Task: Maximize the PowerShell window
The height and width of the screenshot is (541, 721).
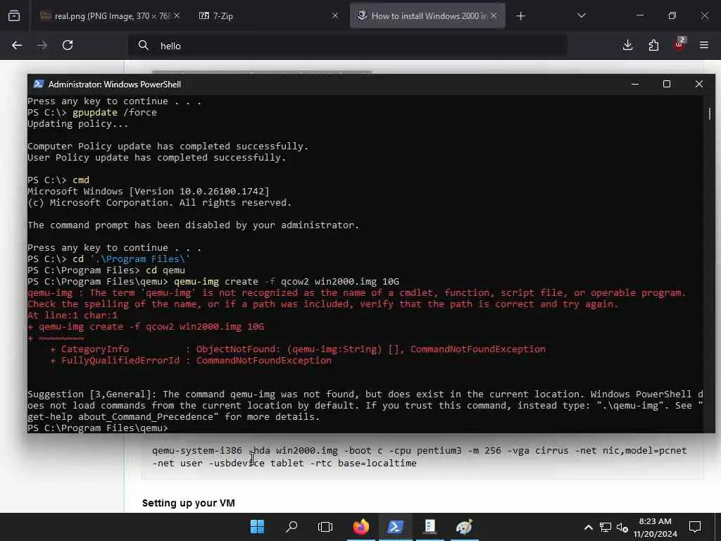Action: point(667,85)
